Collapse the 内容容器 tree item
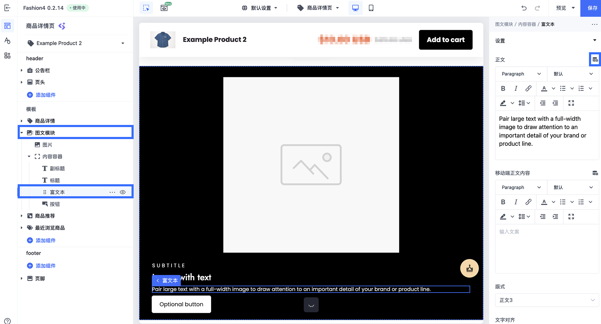 29,156
